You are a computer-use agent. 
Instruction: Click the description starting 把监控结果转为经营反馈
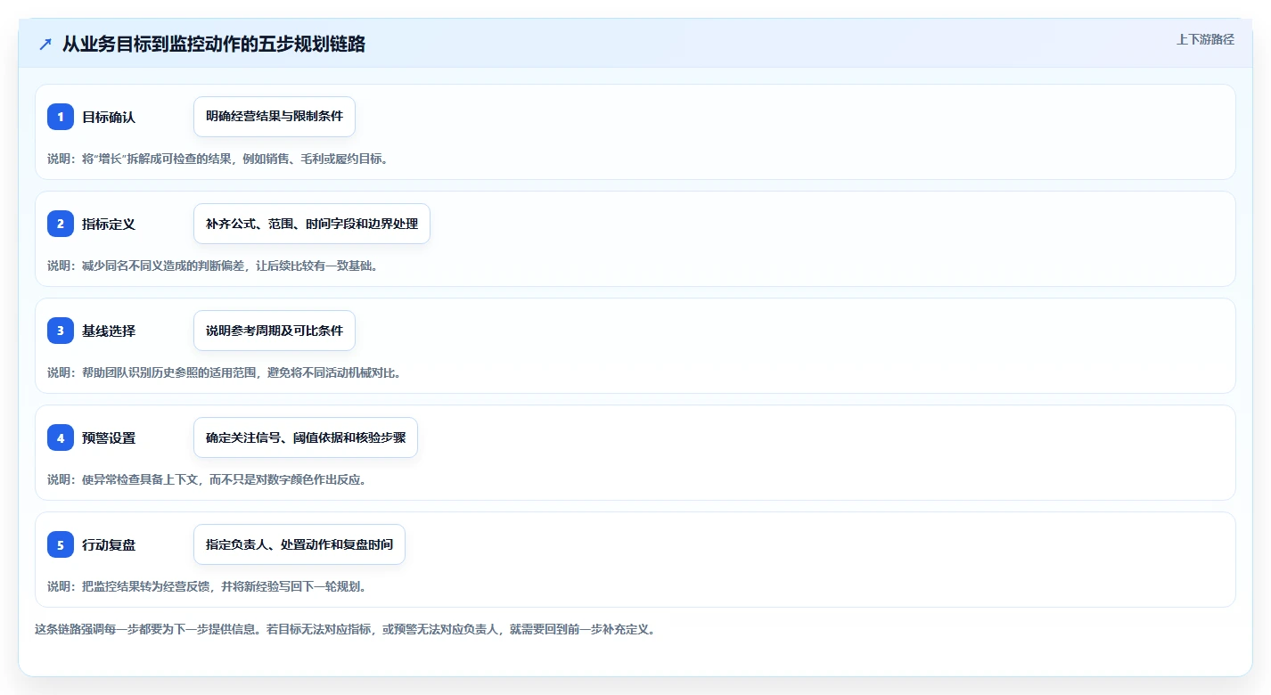coord(207,586)
